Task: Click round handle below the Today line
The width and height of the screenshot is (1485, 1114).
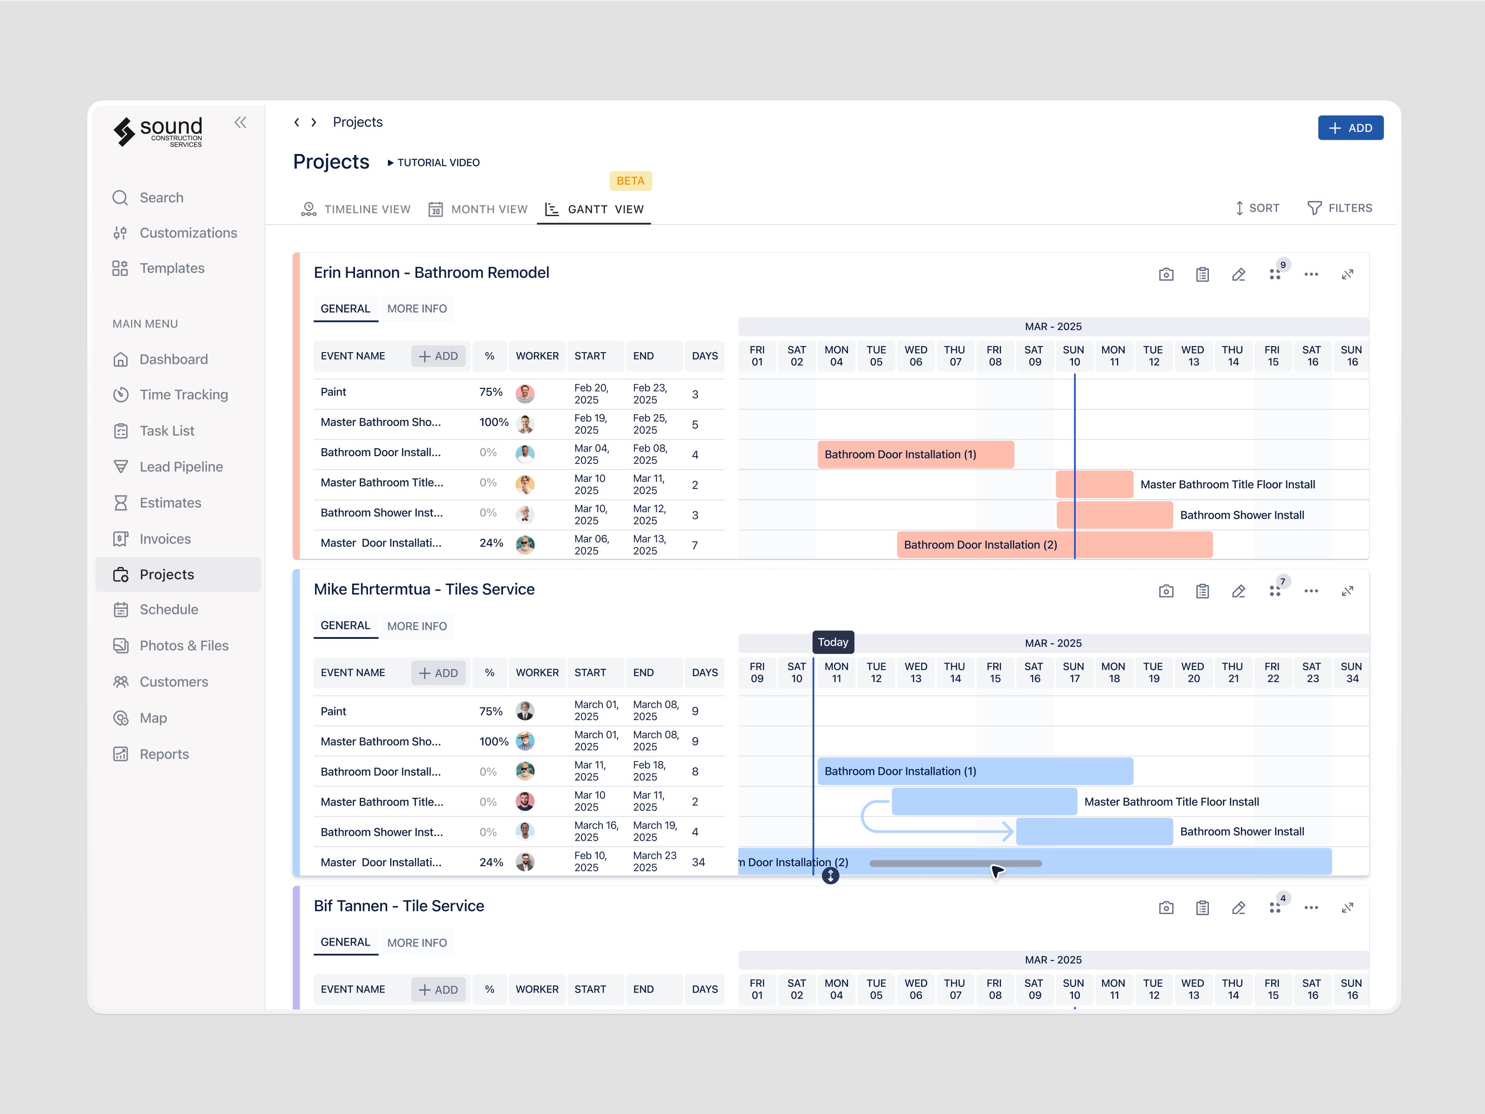Action: 831,876
